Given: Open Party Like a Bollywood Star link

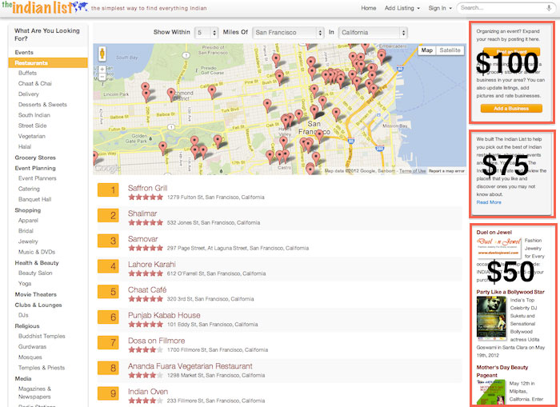Looking at the screenshot, I should 510,292.
